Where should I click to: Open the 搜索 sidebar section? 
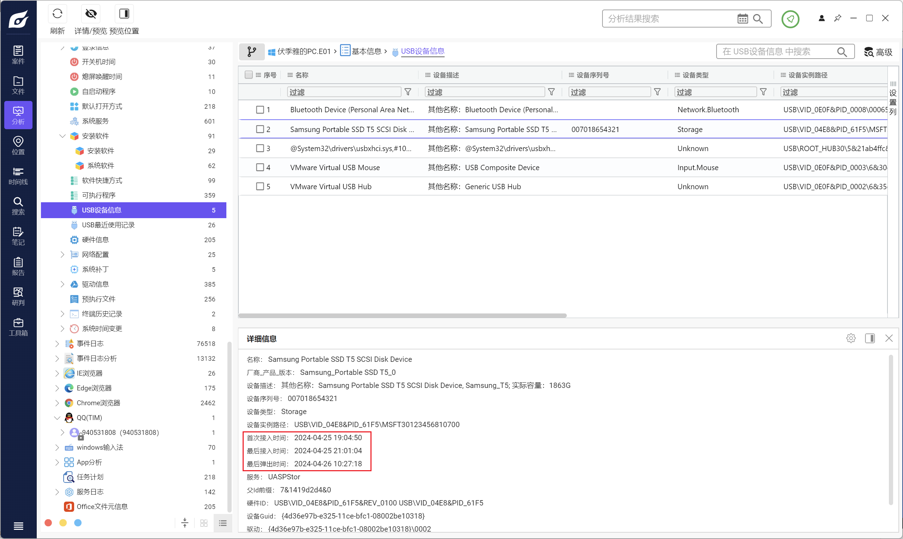[x=18, y=206]
